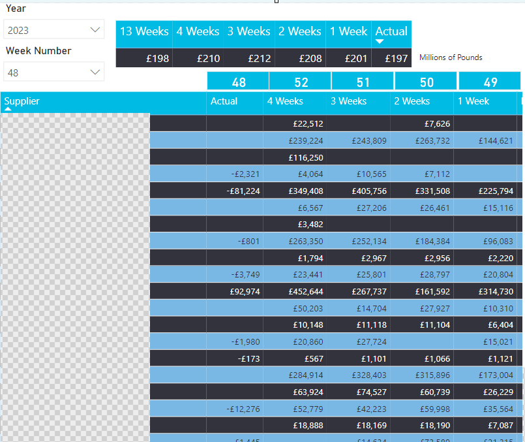Select cell £59,998
Viewport: 525px width, 442px height.
click(435, 409)
